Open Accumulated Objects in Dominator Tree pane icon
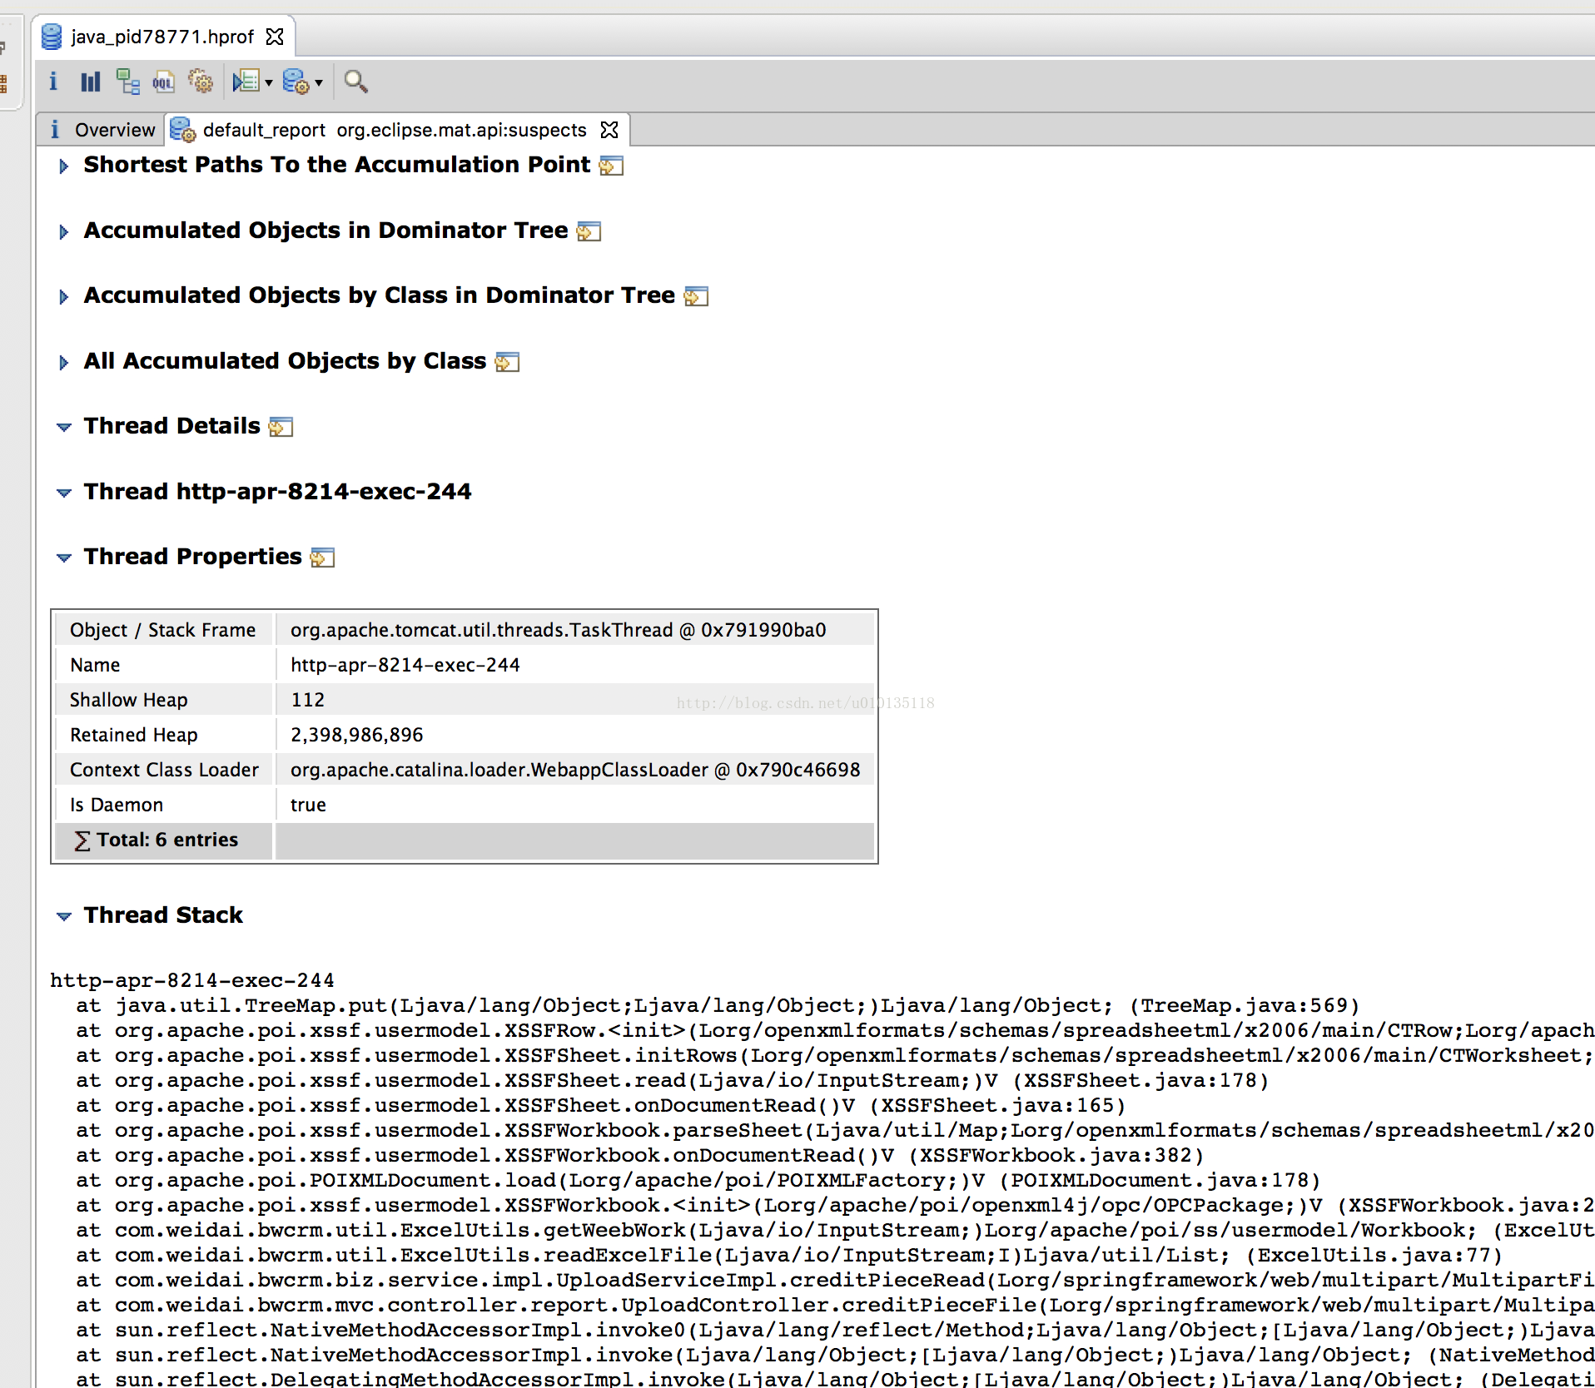1595x1388 pixels. tap(589, 231)
